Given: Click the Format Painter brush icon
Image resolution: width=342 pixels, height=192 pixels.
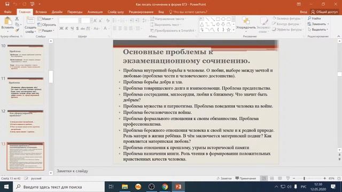Looking at the screenshot, I should 17,30.
